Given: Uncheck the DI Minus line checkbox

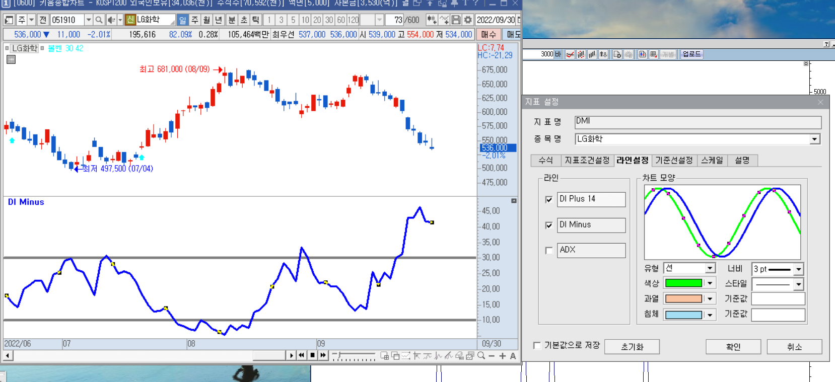Looking at the screenshot, I should 549,225.
